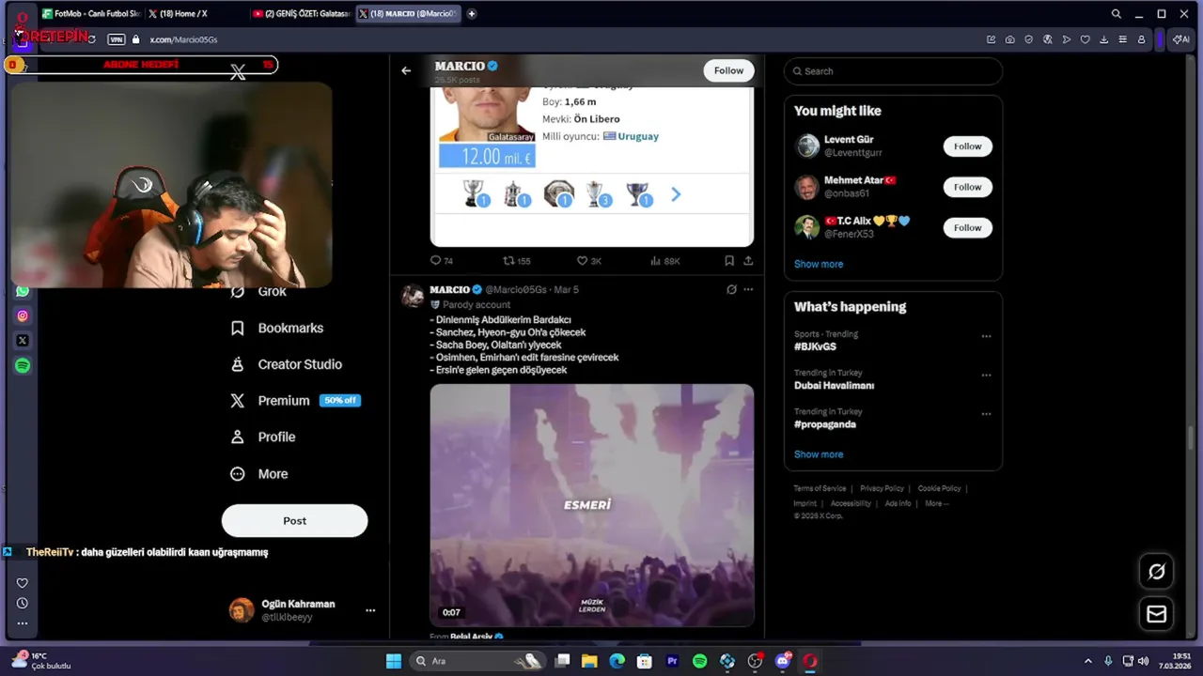Open the send (My Flow) arrow icon

tap(1067, 39)
